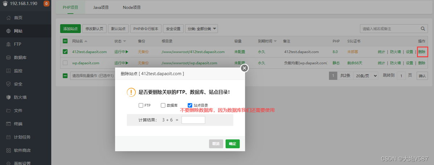Click the 跳转到 page number field

pos(401,76)
